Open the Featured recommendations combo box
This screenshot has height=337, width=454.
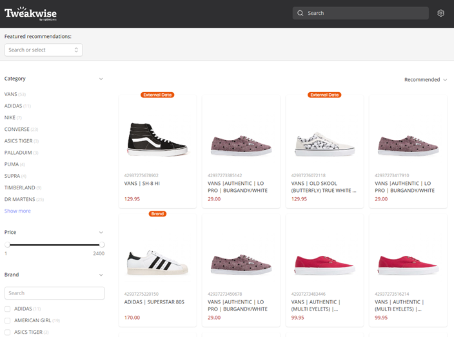coord(43,50)
